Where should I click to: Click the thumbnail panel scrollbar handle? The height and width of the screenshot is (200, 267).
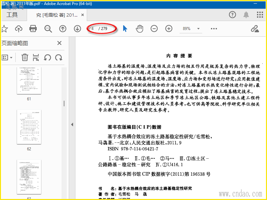pos(64,103)
